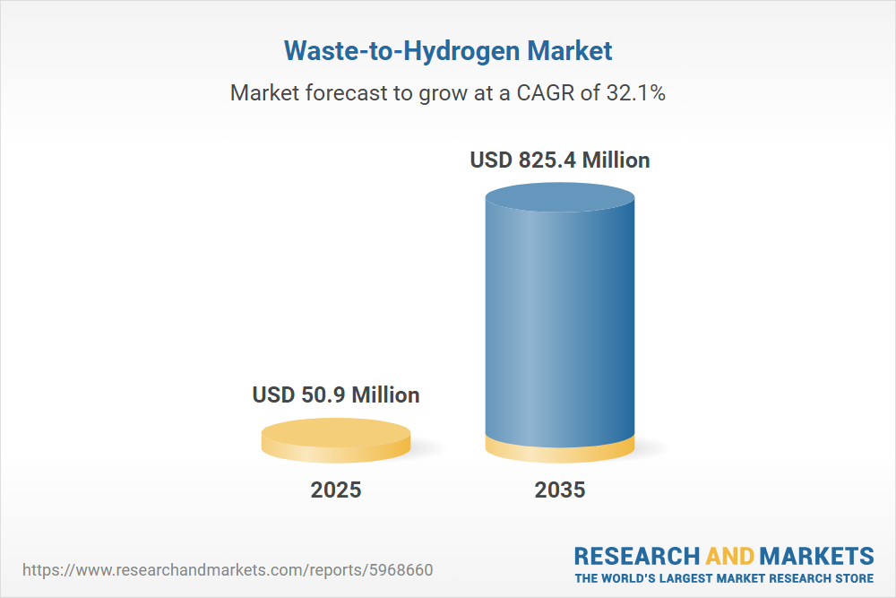The width and height of the screenshot is (896, 598).
Task: Click the yellow base under the blue cylinder
Action: pyautogui.click(x=560, y=451)
